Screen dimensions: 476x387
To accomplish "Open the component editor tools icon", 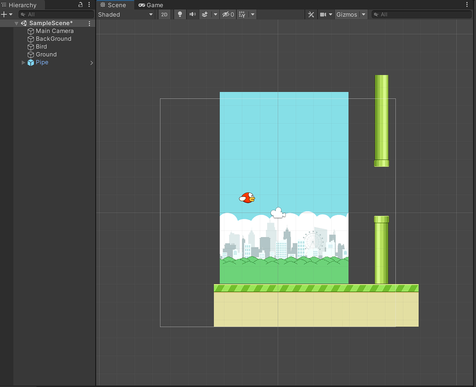I will pos(311,14).
